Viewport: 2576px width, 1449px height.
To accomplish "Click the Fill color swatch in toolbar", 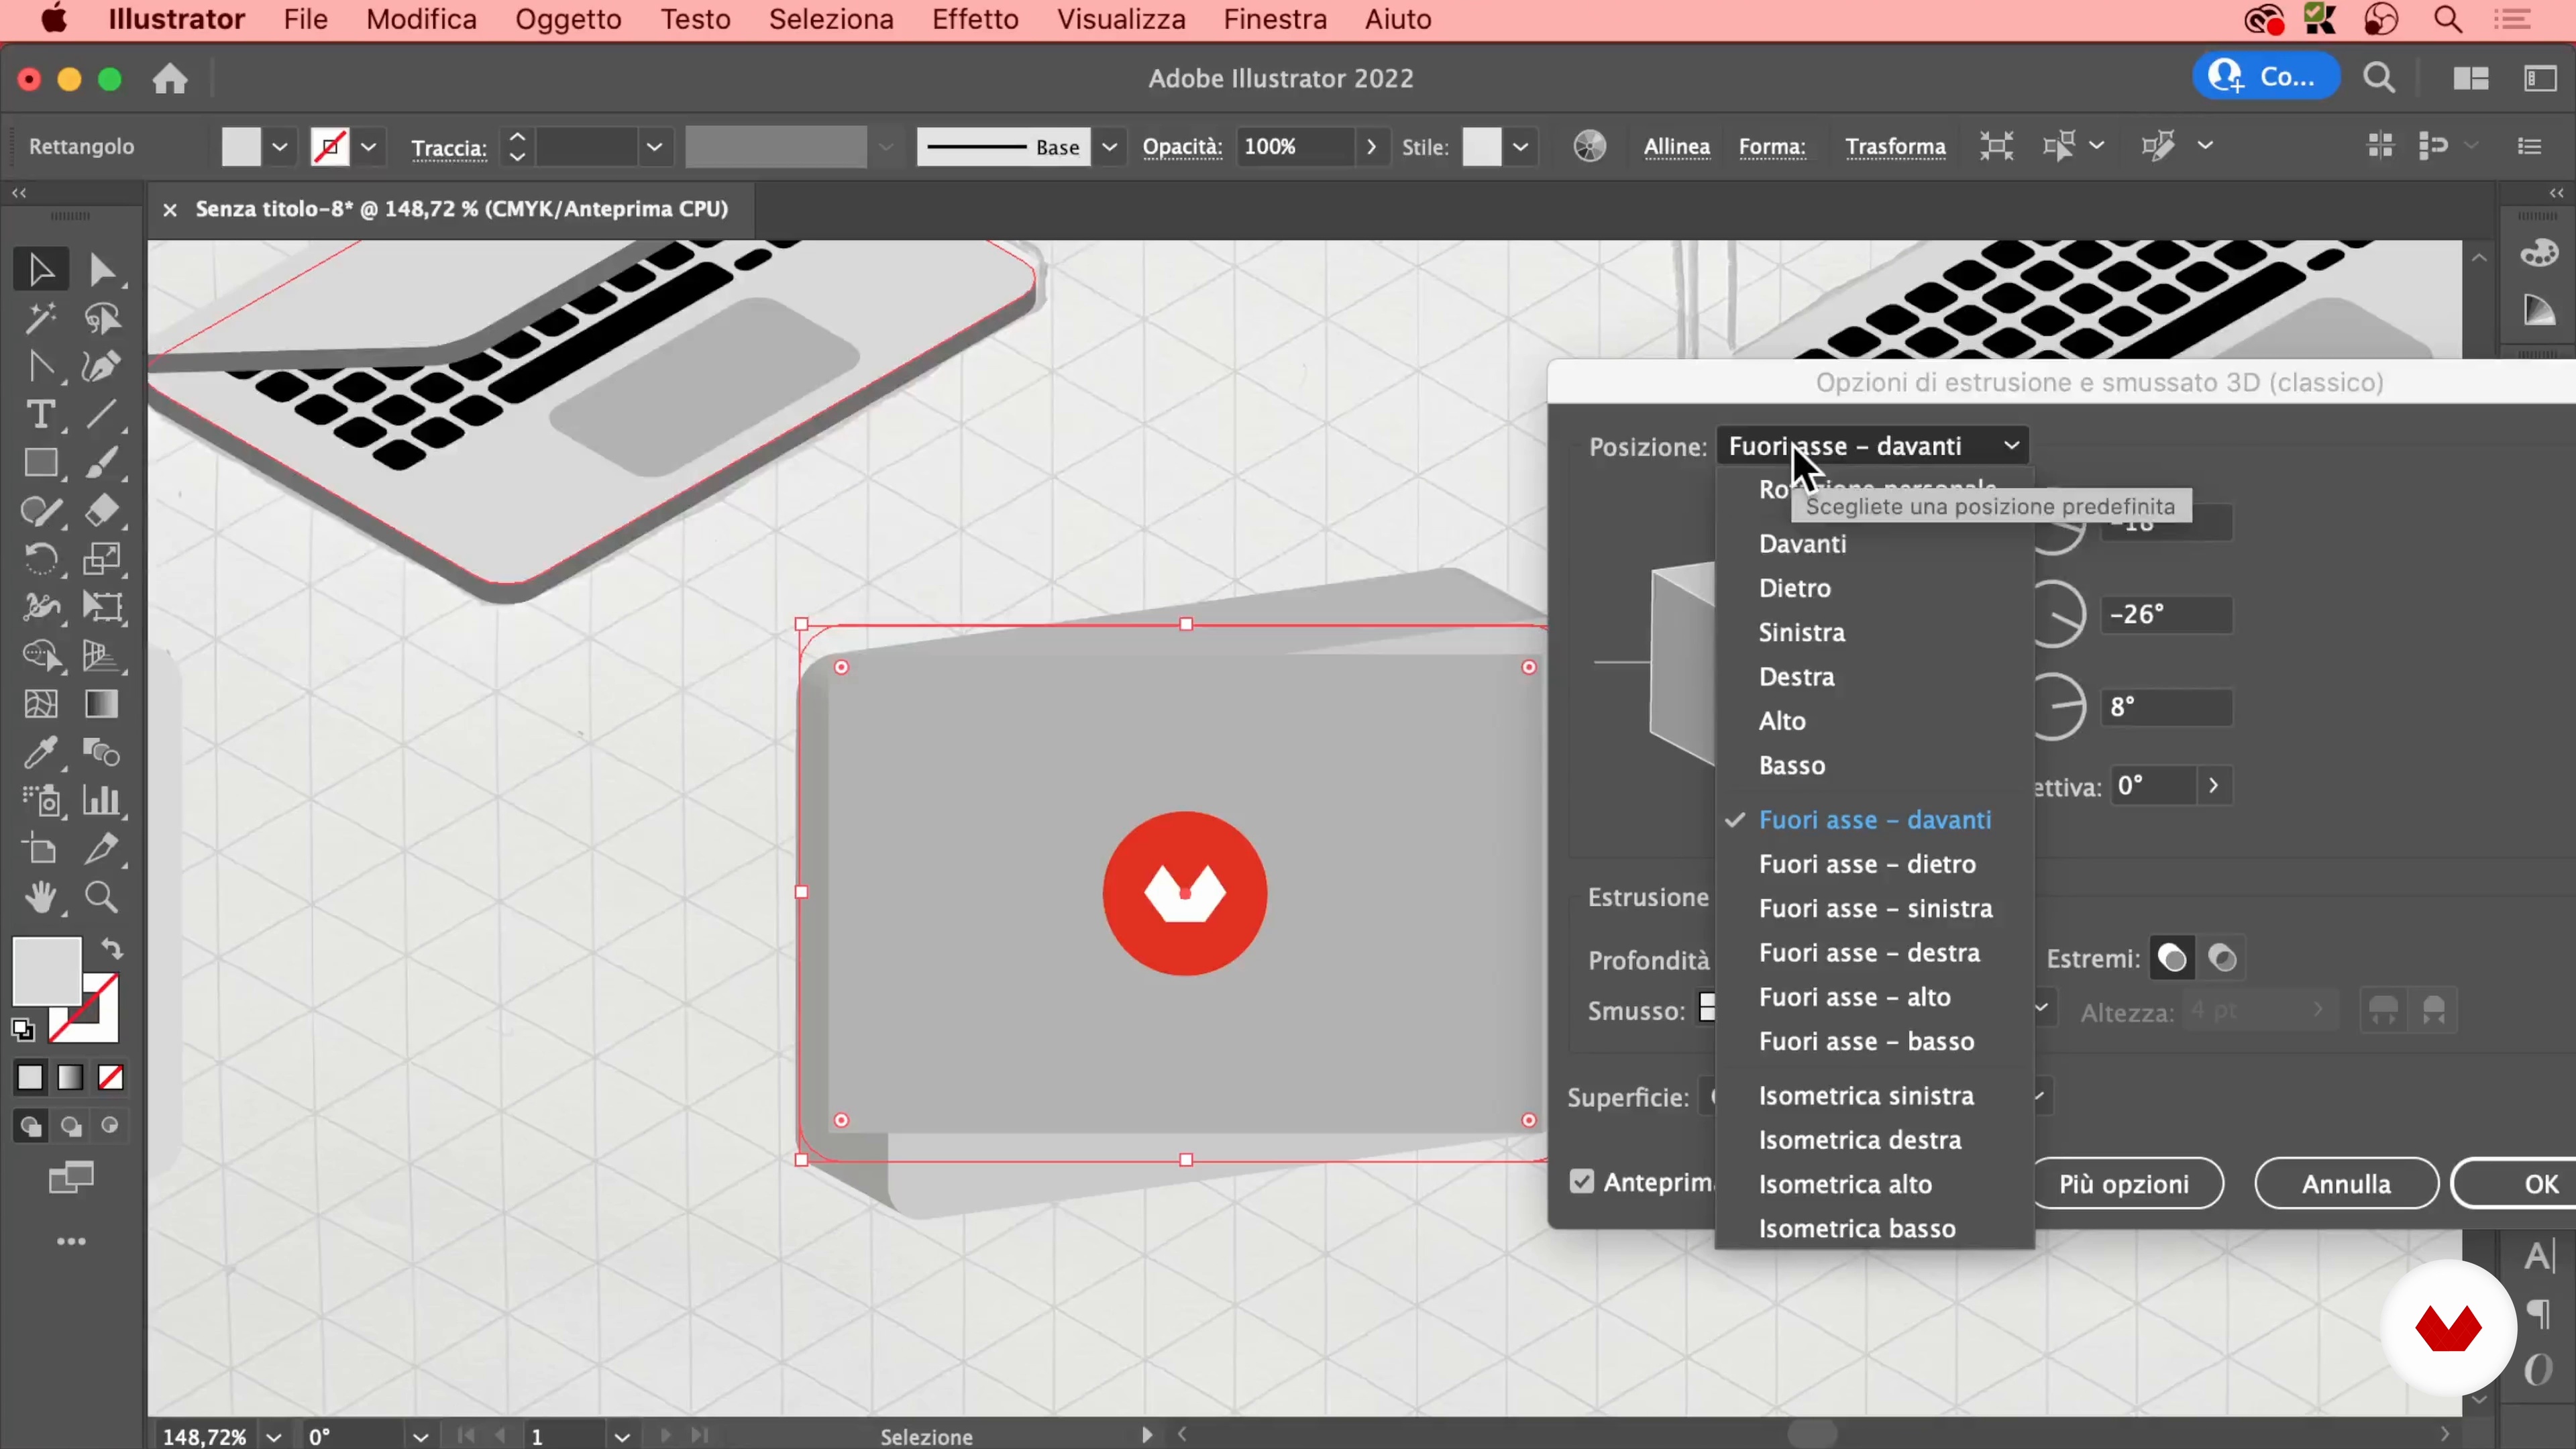I will click(x=46, y=971).
